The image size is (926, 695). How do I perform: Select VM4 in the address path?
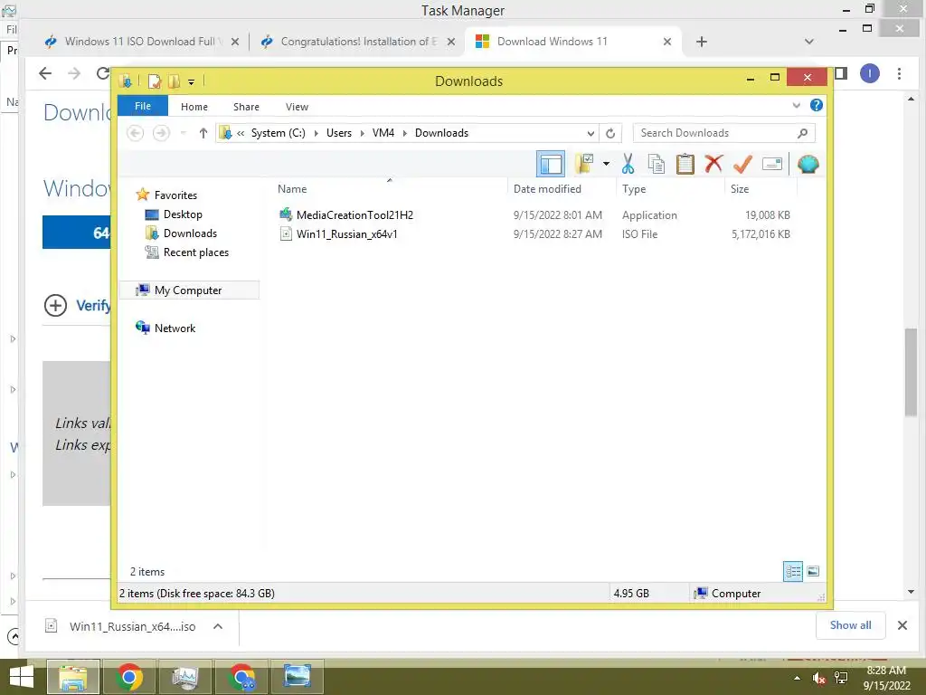(x=383, y=133)
